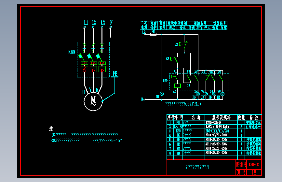
Task: Click the 页号 title block label
Action: (241, 172)
